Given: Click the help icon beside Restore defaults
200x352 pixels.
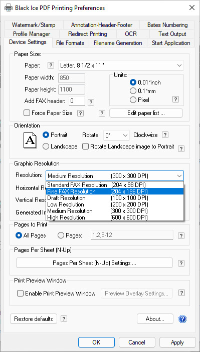Looking at the screenshot, I should [64, 318].
